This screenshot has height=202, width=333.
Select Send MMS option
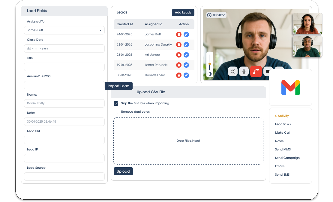pos(283,149)
